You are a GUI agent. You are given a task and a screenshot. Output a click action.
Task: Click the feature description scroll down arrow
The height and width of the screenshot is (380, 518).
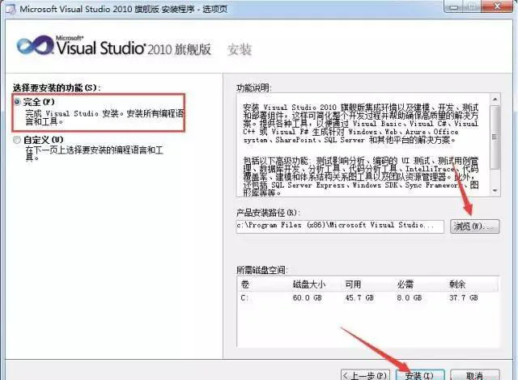click(495, 191)
